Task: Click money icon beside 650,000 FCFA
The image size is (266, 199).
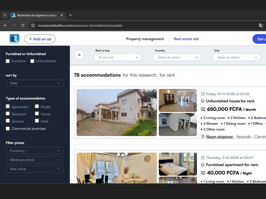Action: [x=203, y=109]
